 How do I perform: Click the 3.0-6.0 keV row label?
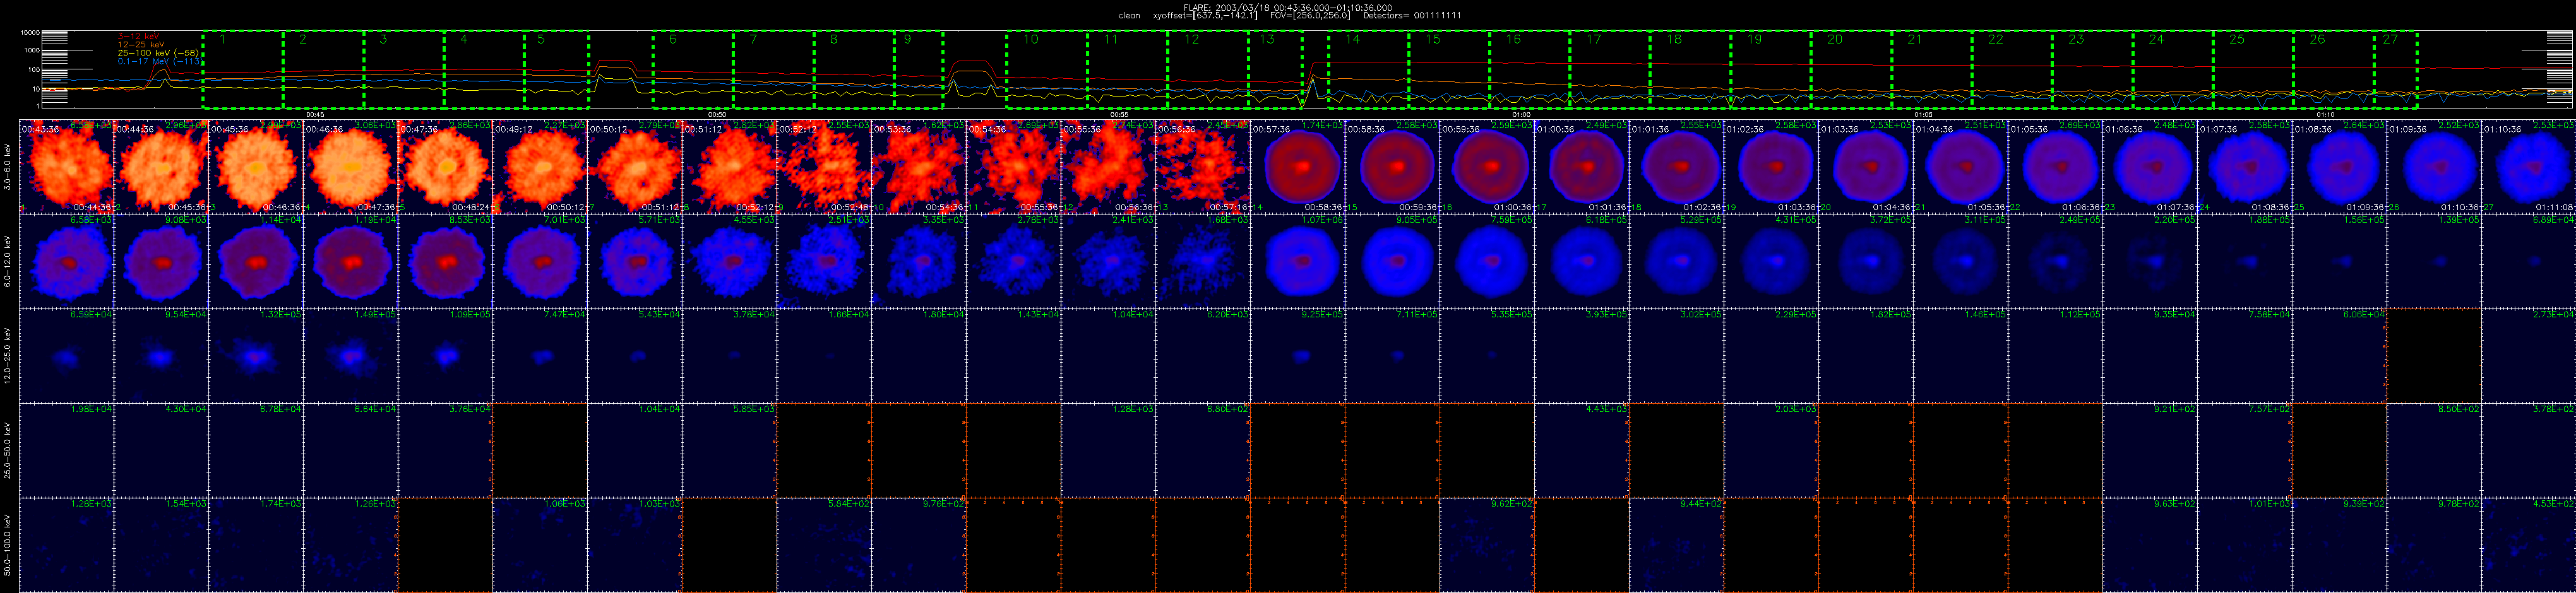tap(8, 166)
